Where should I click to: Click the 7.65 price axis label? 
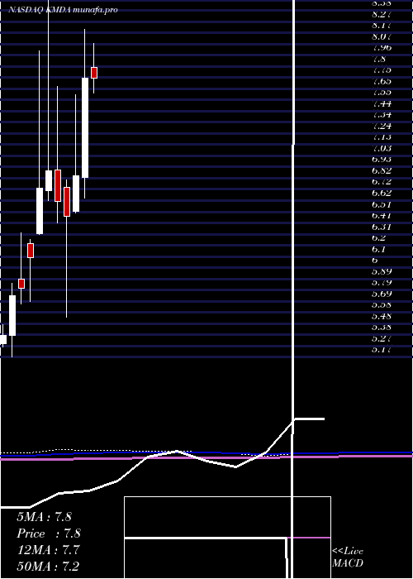pos(382,81)
